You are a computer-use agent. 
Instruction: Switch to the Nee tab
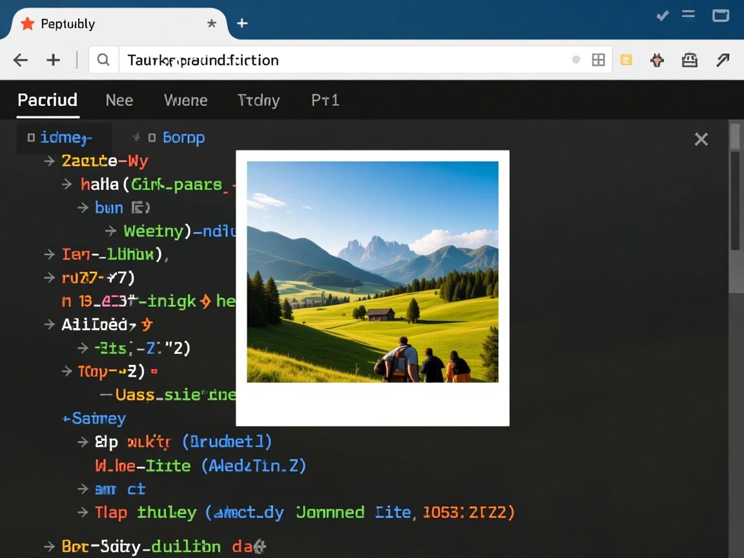click(119, 100)
